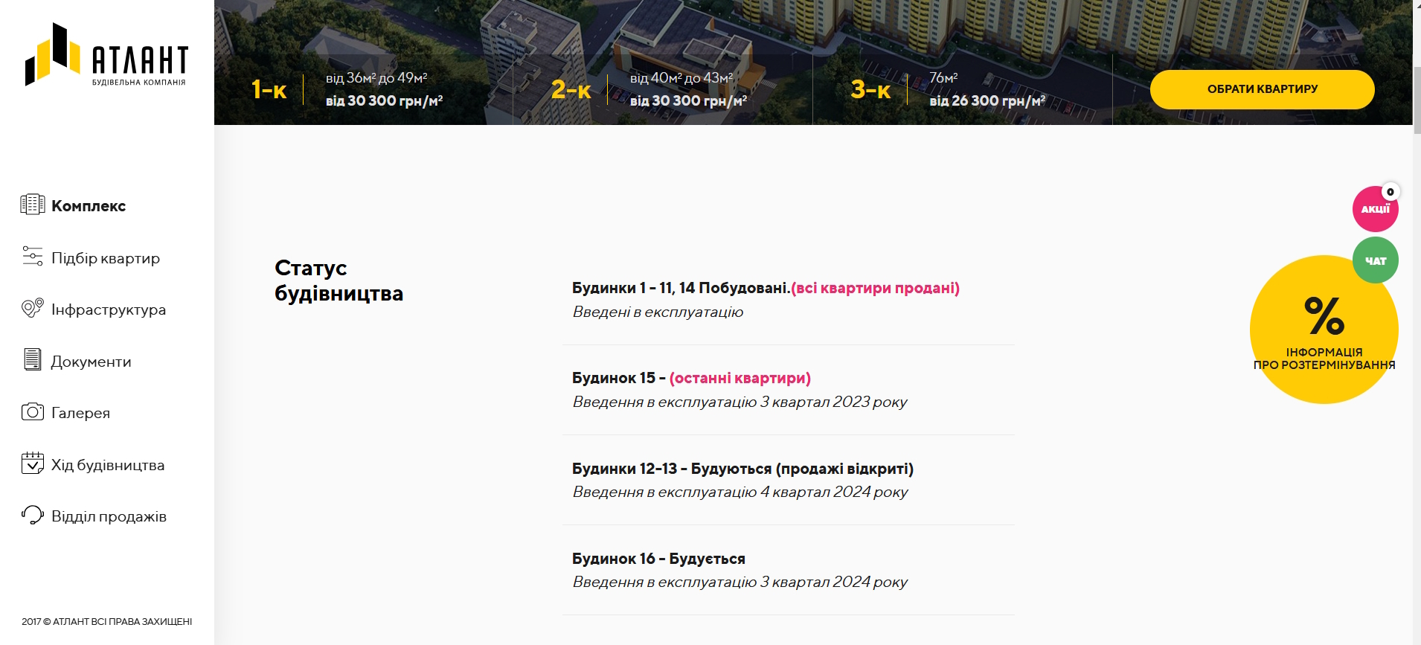The image size is (1421, 645).
Task: Click the Інфраструктура map pin icon
Action: 33,308
